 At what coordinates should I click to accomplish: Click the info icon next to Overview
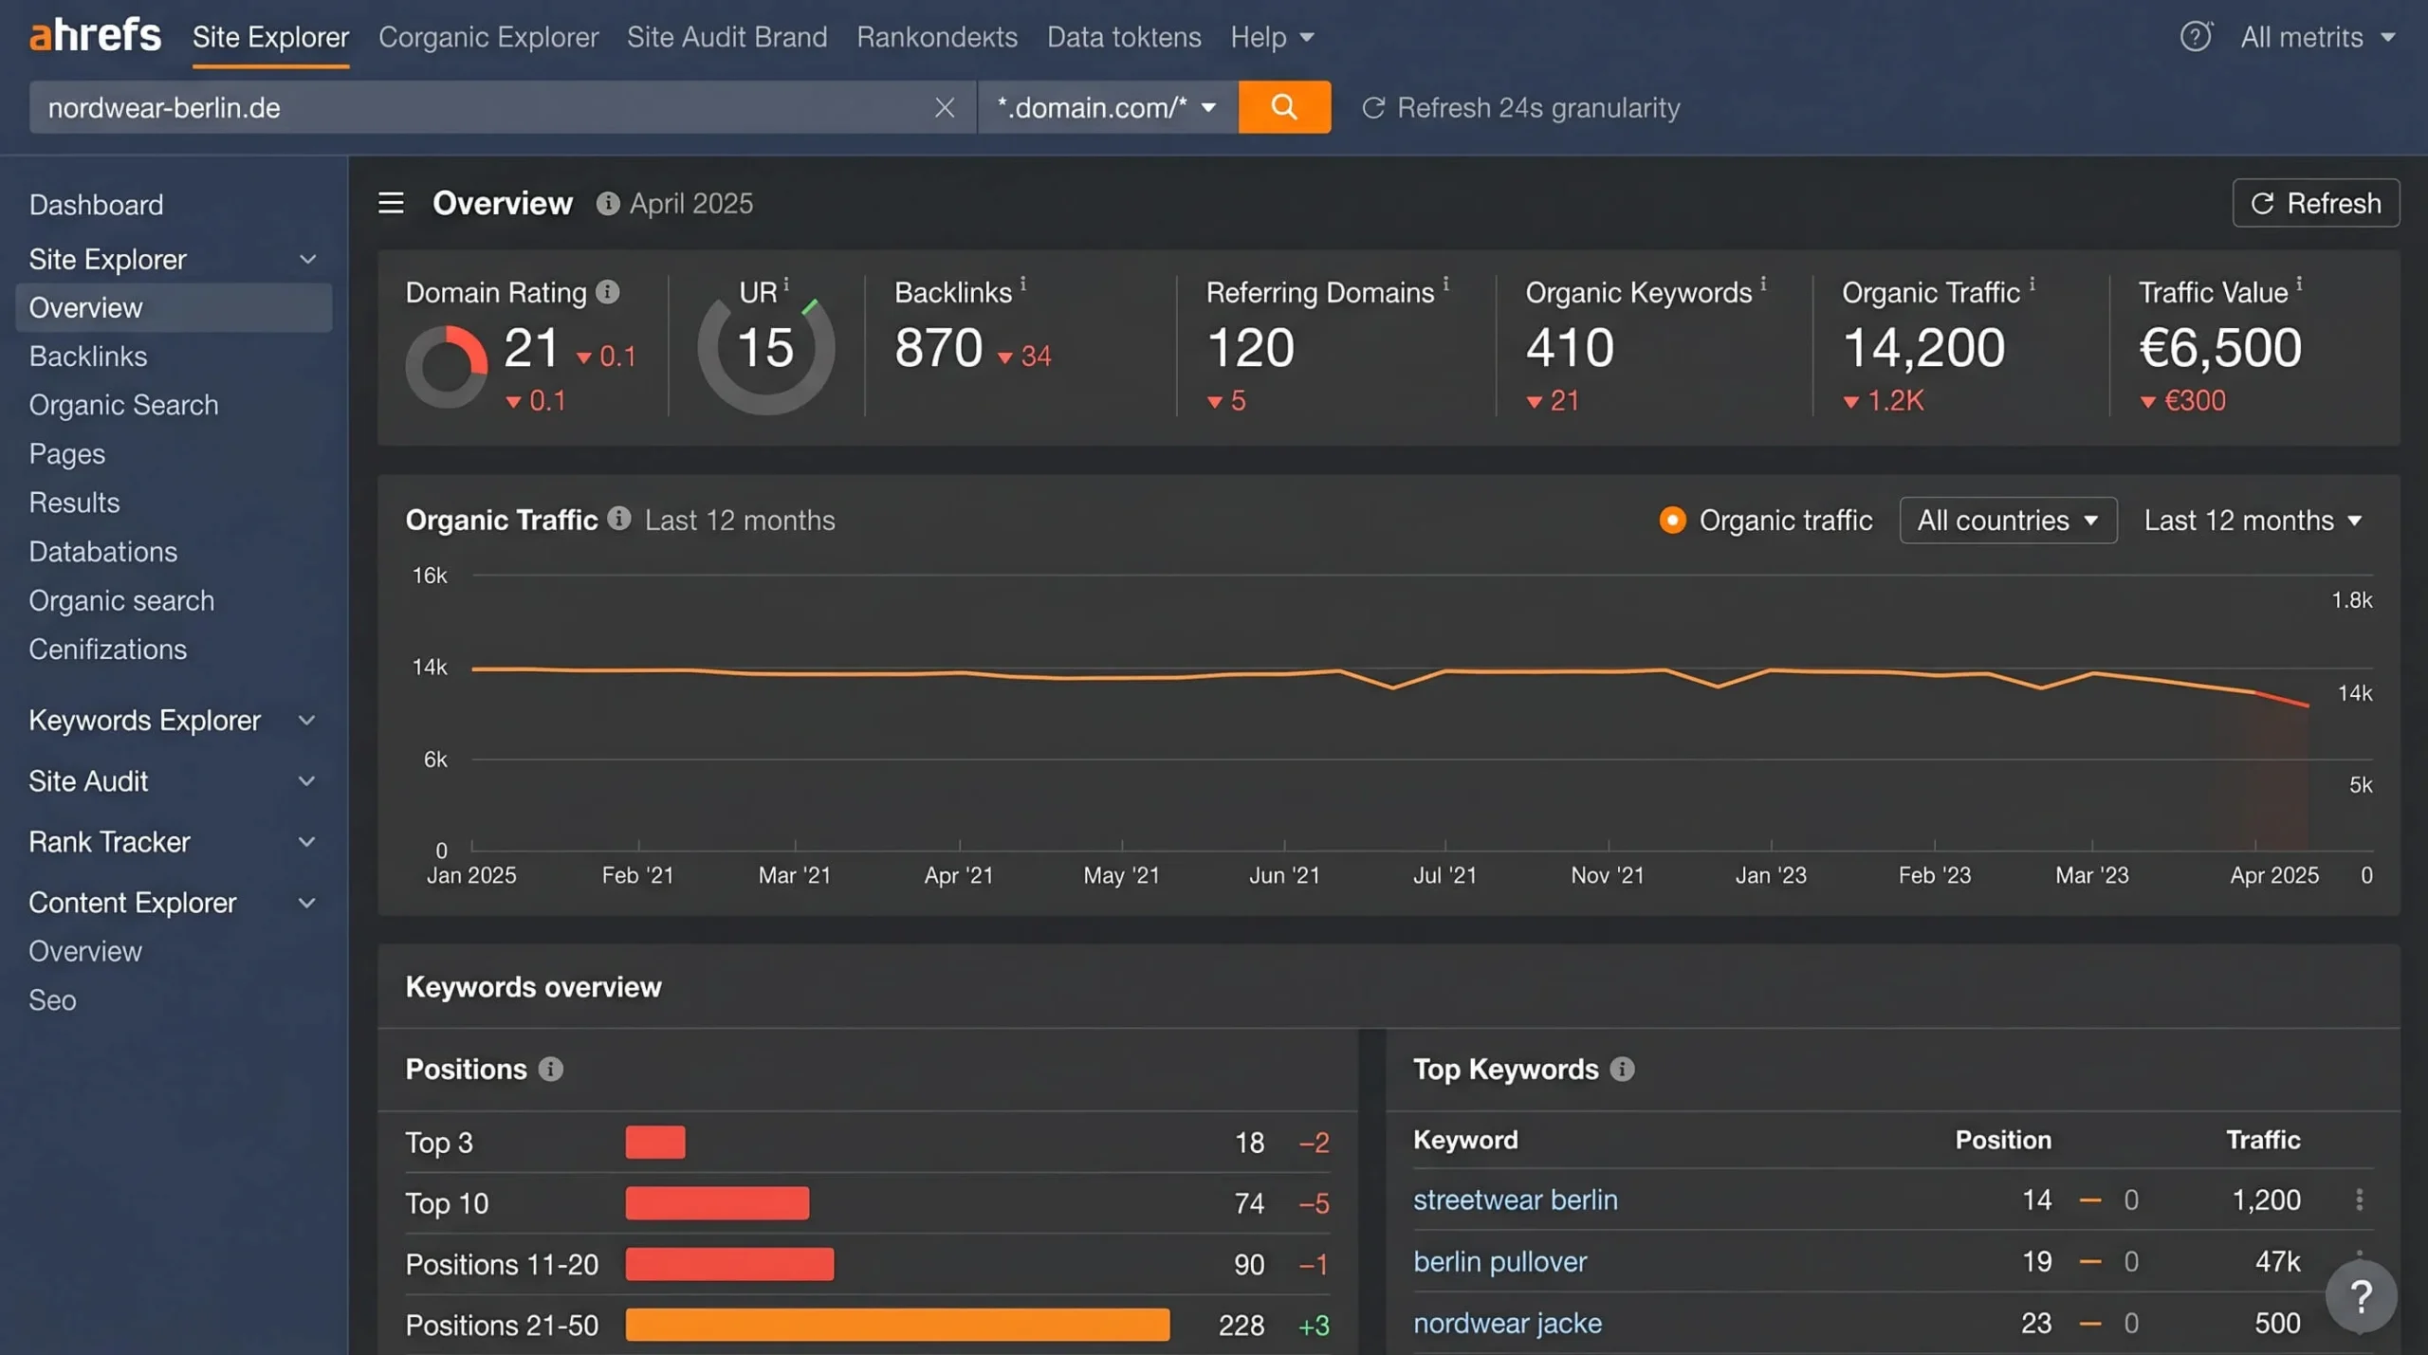pyautogui.click(x=608, y=203)
